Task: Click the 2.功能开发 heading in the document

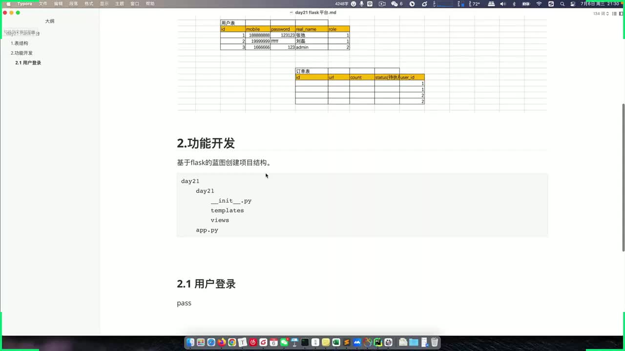Action: pyautogui.click(x=206, y=143)
